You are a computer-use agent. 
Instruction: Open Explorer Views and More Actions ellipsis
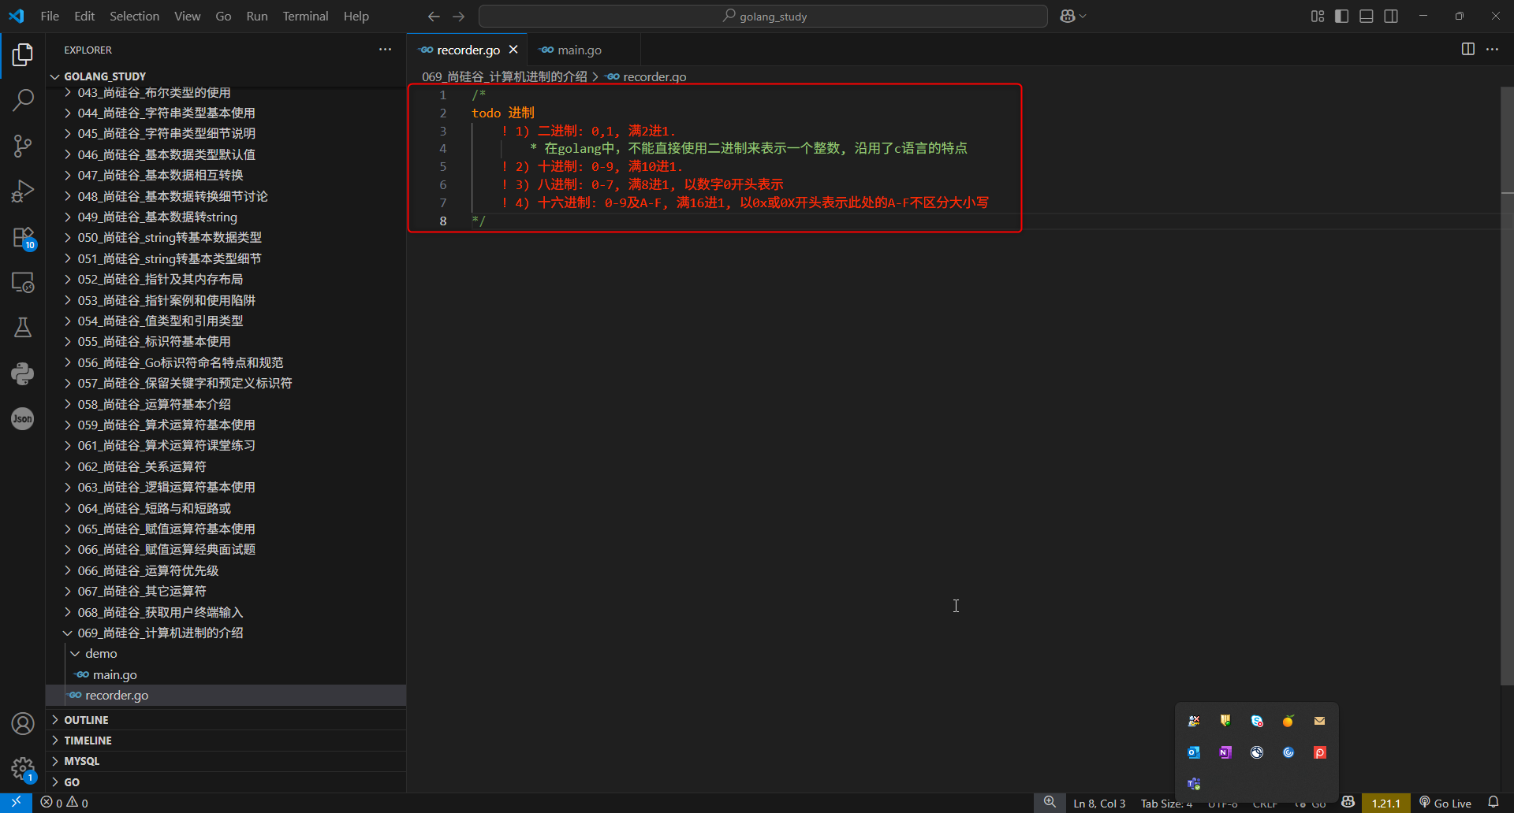[385, 49]
